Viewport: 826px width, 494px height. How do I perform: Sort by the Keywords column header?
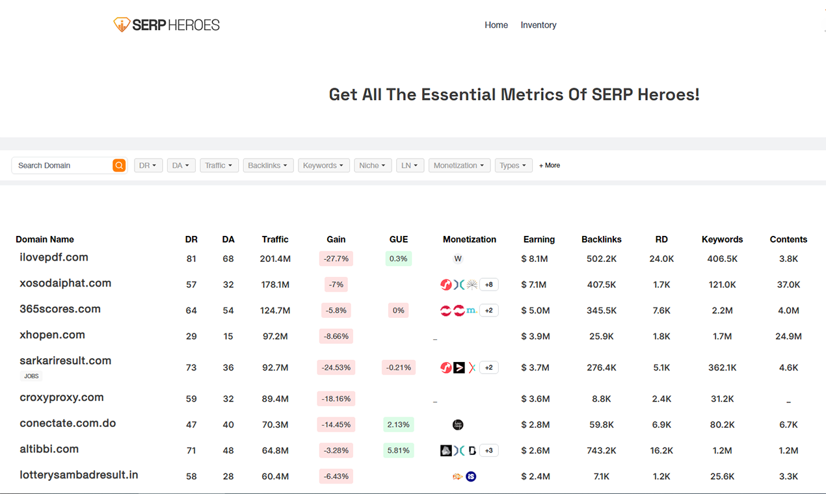click(x=722, y=239)
